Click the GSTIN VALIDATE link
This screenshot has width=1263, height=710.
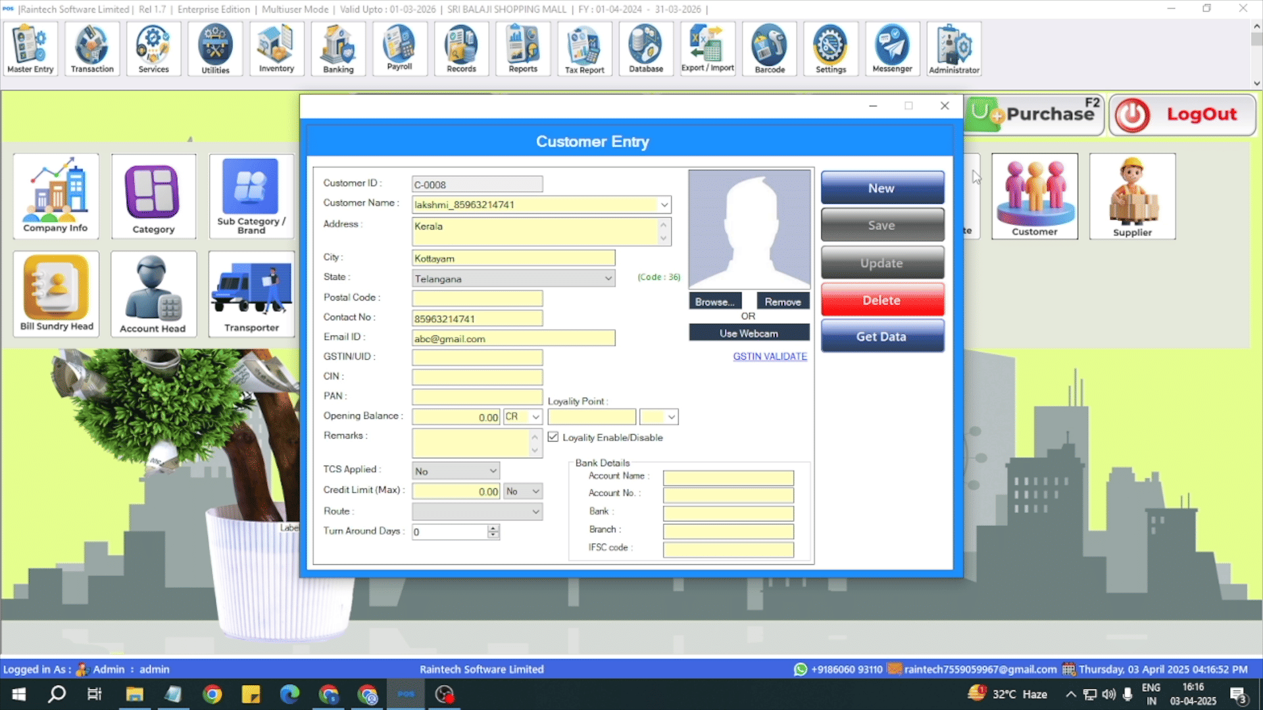click(x=770, y=356)
